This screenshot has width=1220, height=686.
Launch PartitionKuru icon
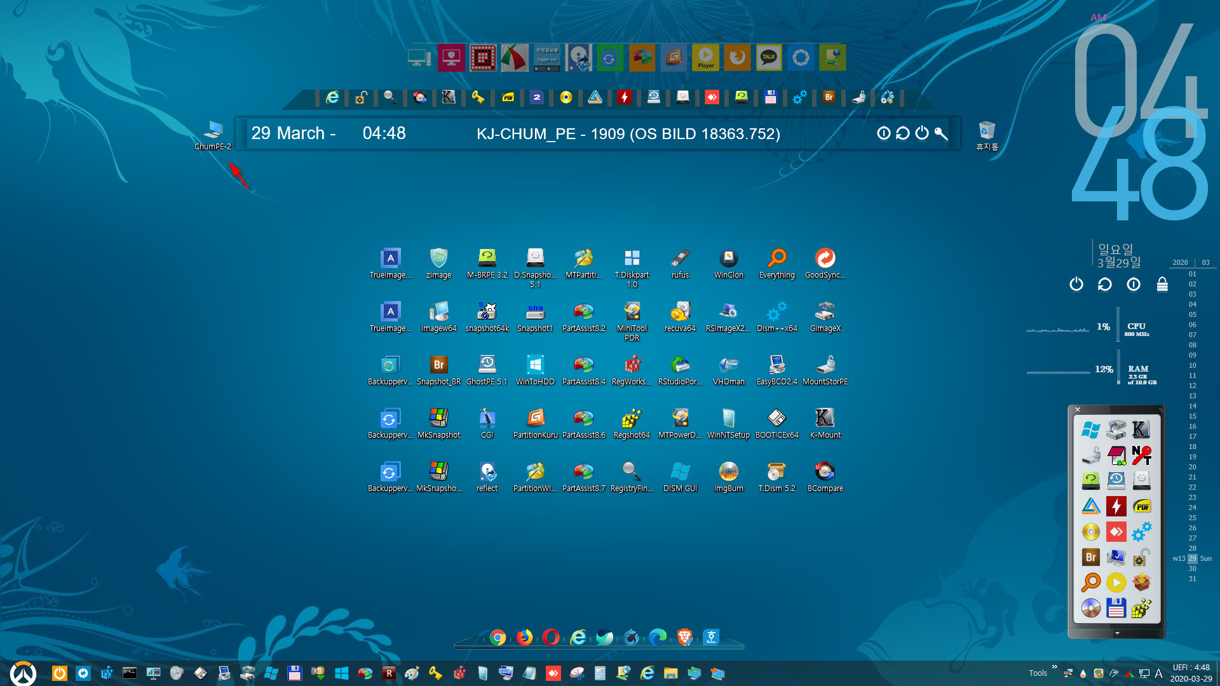(x=535, y=423)
